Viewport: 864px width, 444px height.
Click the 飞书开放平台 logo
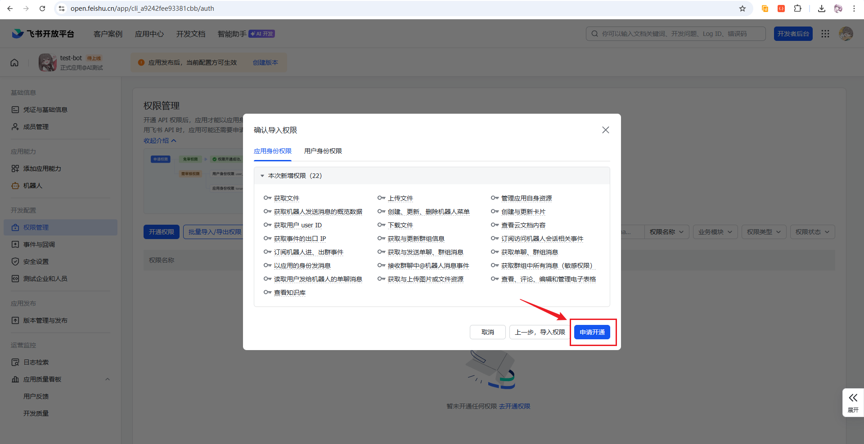pos(43,34)
